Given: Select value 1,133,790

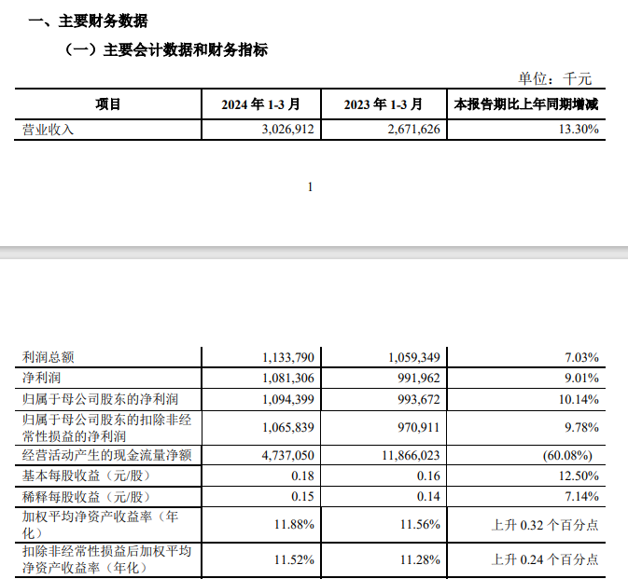Looking at the screenshot, I should point(288,357).
